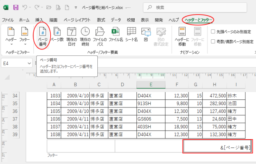The height and width of the screenshot is (164, 256).
Task: Insert a picture with 図 button
Action: point(146,34)
